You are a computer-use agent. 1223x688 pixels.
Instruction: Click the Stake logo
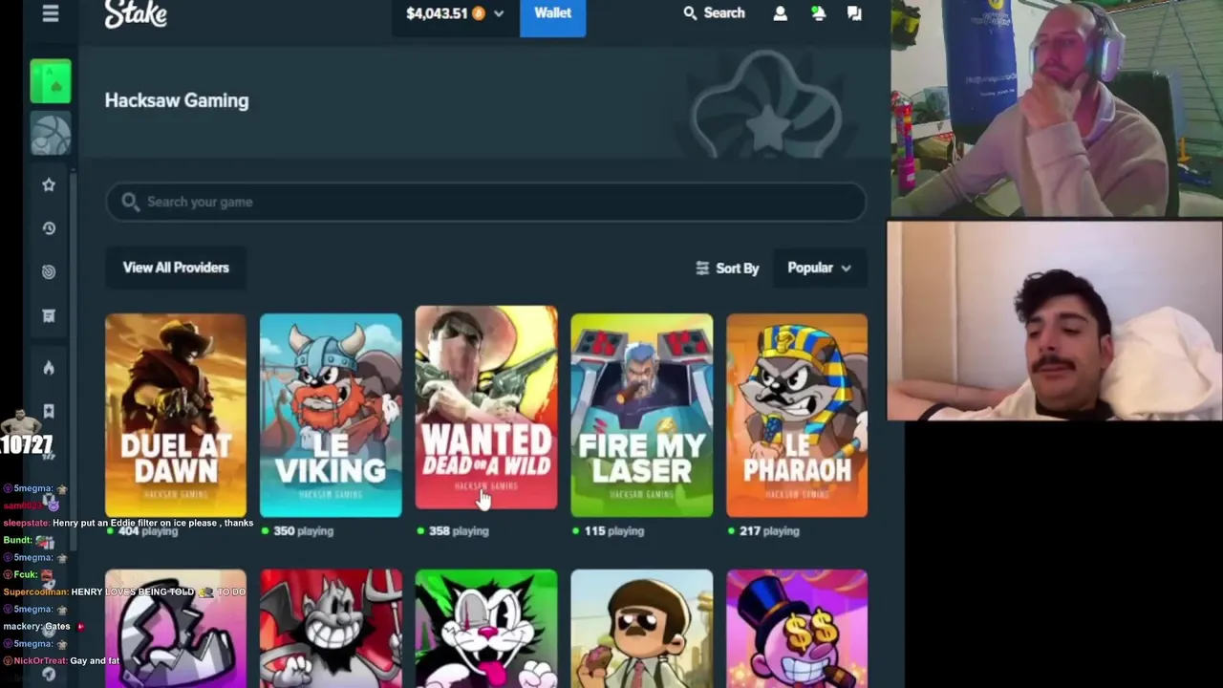coord(136,13)
